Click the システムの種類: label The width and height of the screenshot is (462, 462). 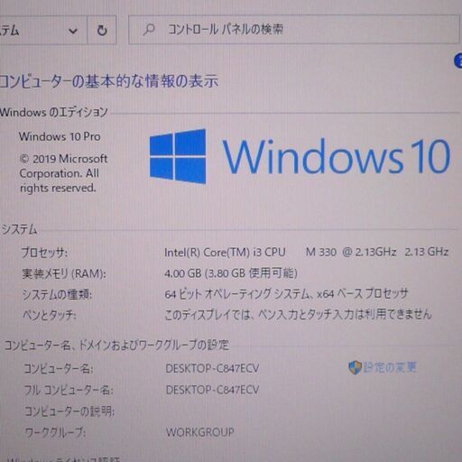point(57,294)
